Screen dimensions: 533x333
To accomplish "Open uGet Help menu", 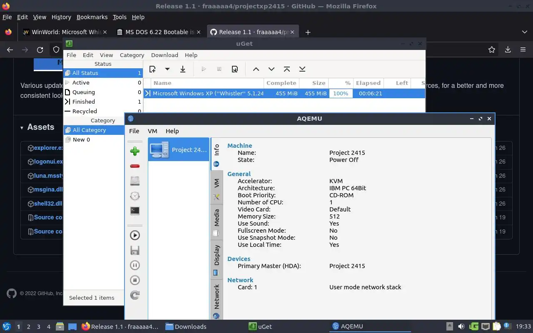I will pos(191,55).
